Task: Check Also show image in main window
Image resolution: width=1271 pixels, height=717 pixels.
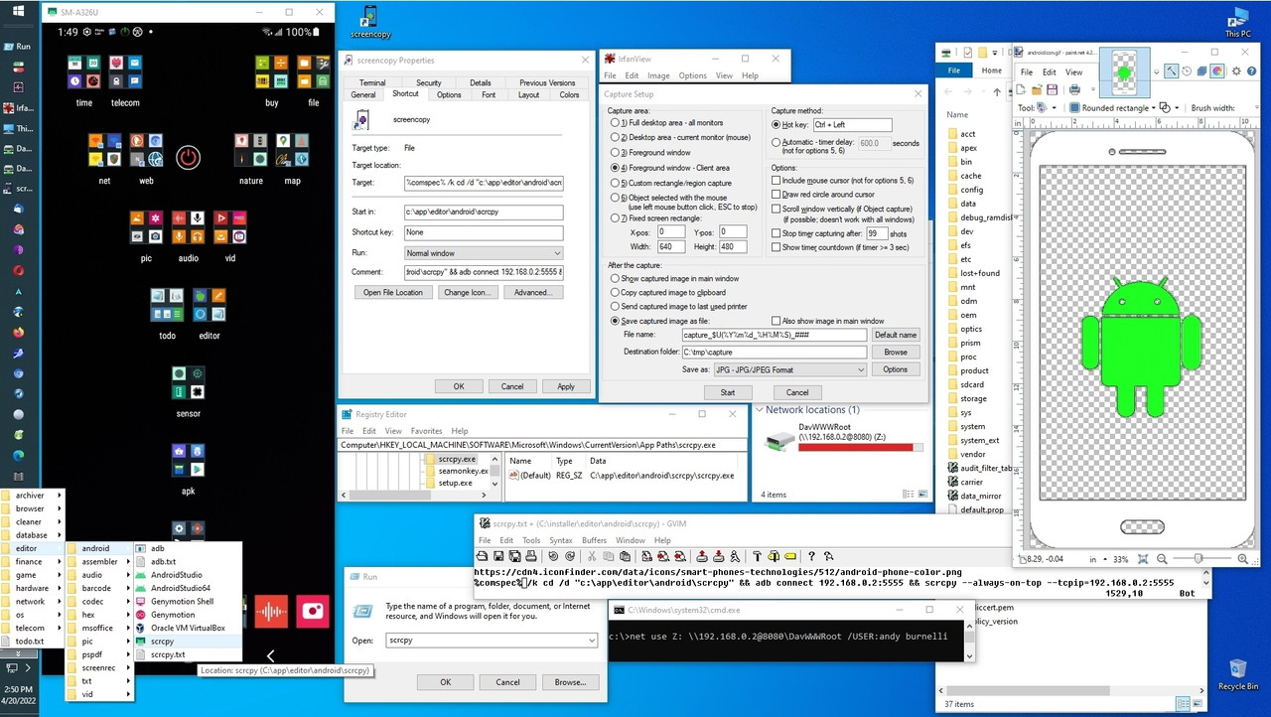Action: pos(777,321)
